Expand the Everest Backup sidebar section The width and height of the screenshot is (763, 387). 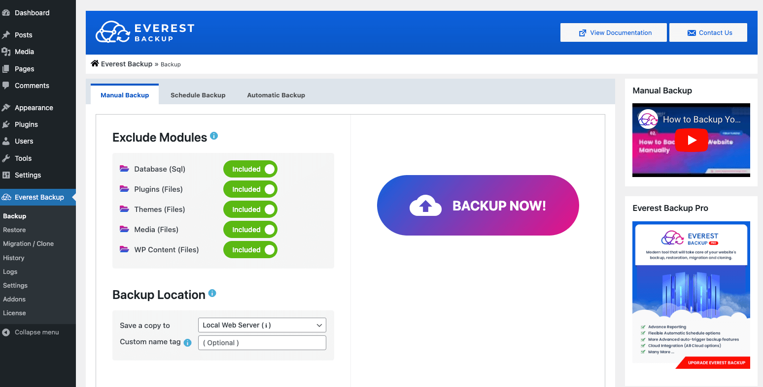click(x=39, y=197)
